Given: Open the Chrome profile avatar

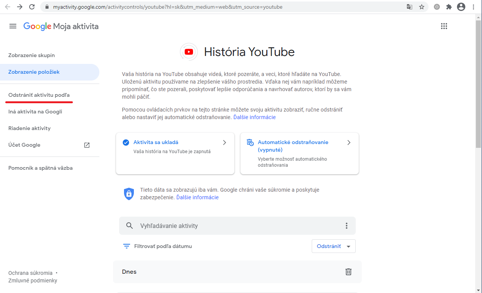Looking at the screenshot, I should pyautogui.click(x=461, y=7).
